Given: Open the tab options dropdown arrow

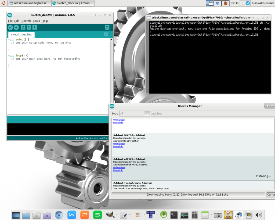Looking at the screenshot, I should pyautogui.click(x=106, y=34).
